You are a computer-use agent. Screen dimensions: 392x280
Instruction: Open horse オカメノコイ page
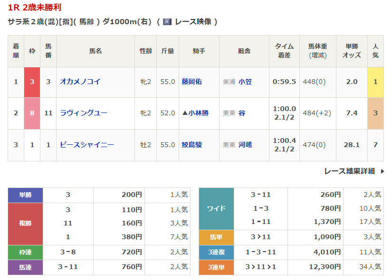80,82
